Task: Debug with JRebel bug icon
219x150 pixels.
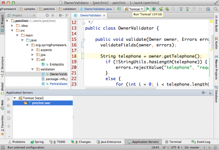Action: click(x=167, y=9)
